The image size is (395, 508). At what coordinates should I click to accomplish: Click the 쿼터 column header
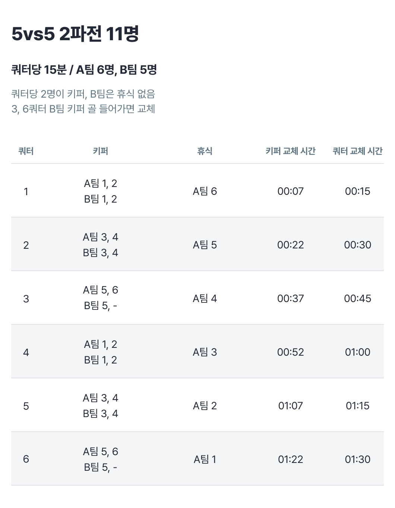(x=26, y=151)
